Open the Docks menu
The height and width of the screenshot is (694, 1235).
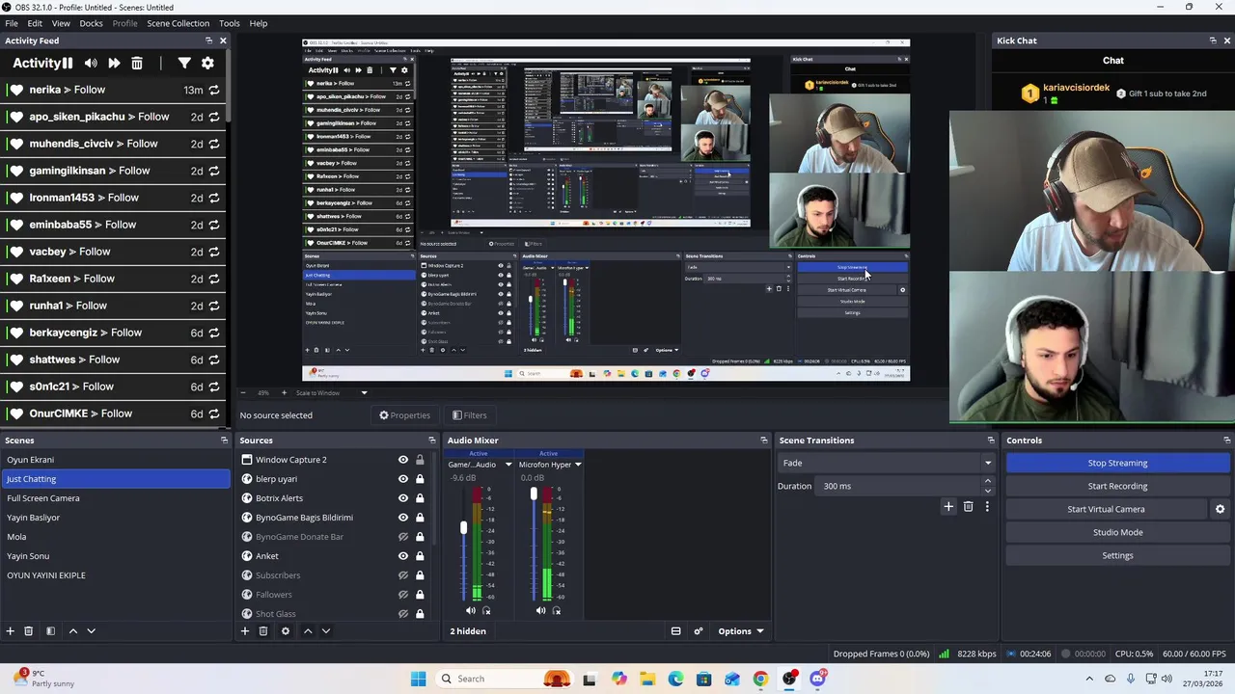tap(91, 23)
